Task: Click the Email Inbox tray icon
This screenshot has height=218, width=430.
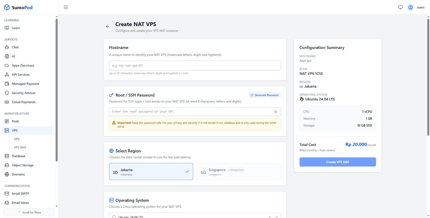Action: (7, 203)
